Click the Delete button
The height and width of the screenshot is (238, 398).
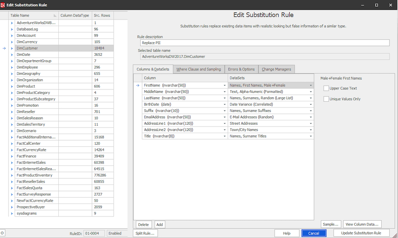click(143, 225)
